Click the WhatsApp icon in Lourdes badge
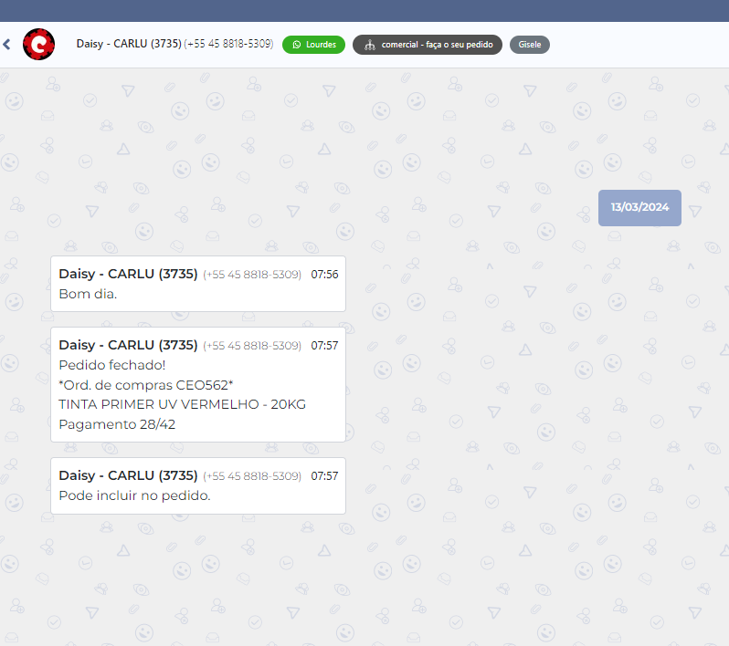 point(297,45)
